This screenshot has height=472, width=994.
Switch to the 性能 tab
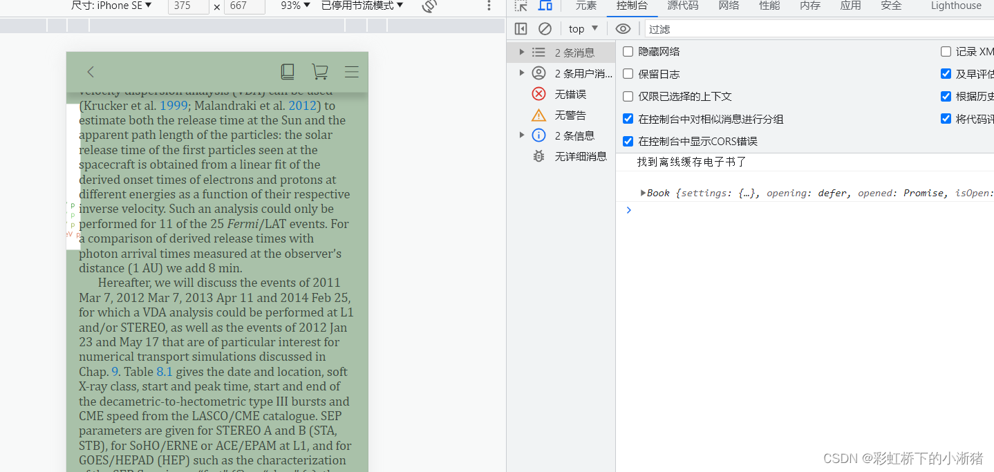pyautogui.click(x=769, y=6)
